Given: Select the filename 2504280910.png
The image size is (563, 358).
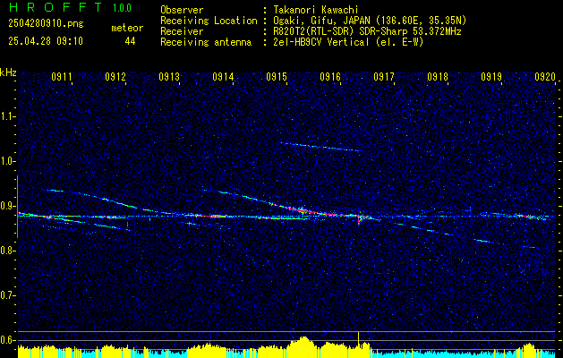Looking at the screenshot, I should point(46,23).
